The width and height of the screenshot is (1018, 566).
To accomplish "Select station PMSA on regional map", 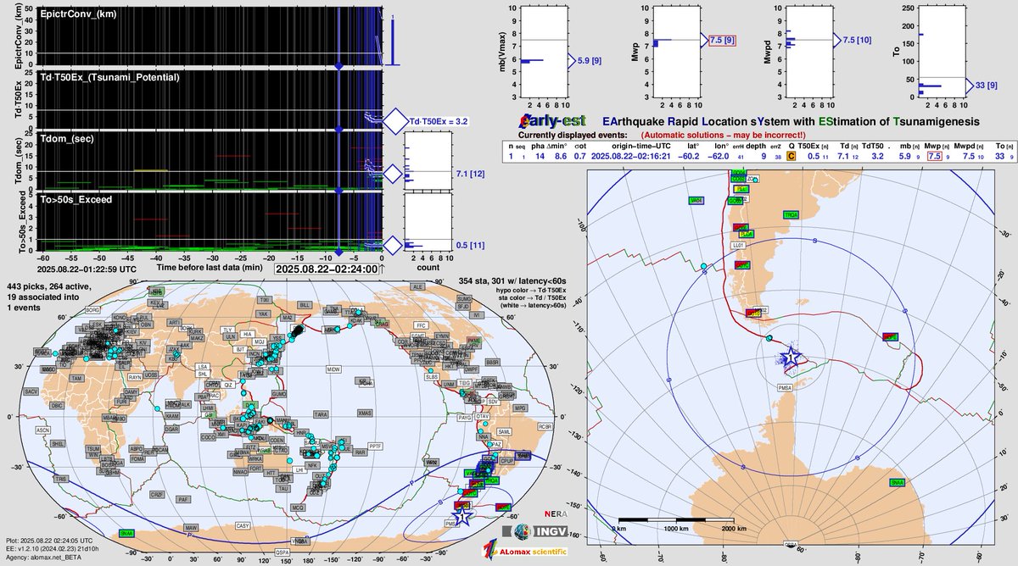I will (x=784, y=387).
